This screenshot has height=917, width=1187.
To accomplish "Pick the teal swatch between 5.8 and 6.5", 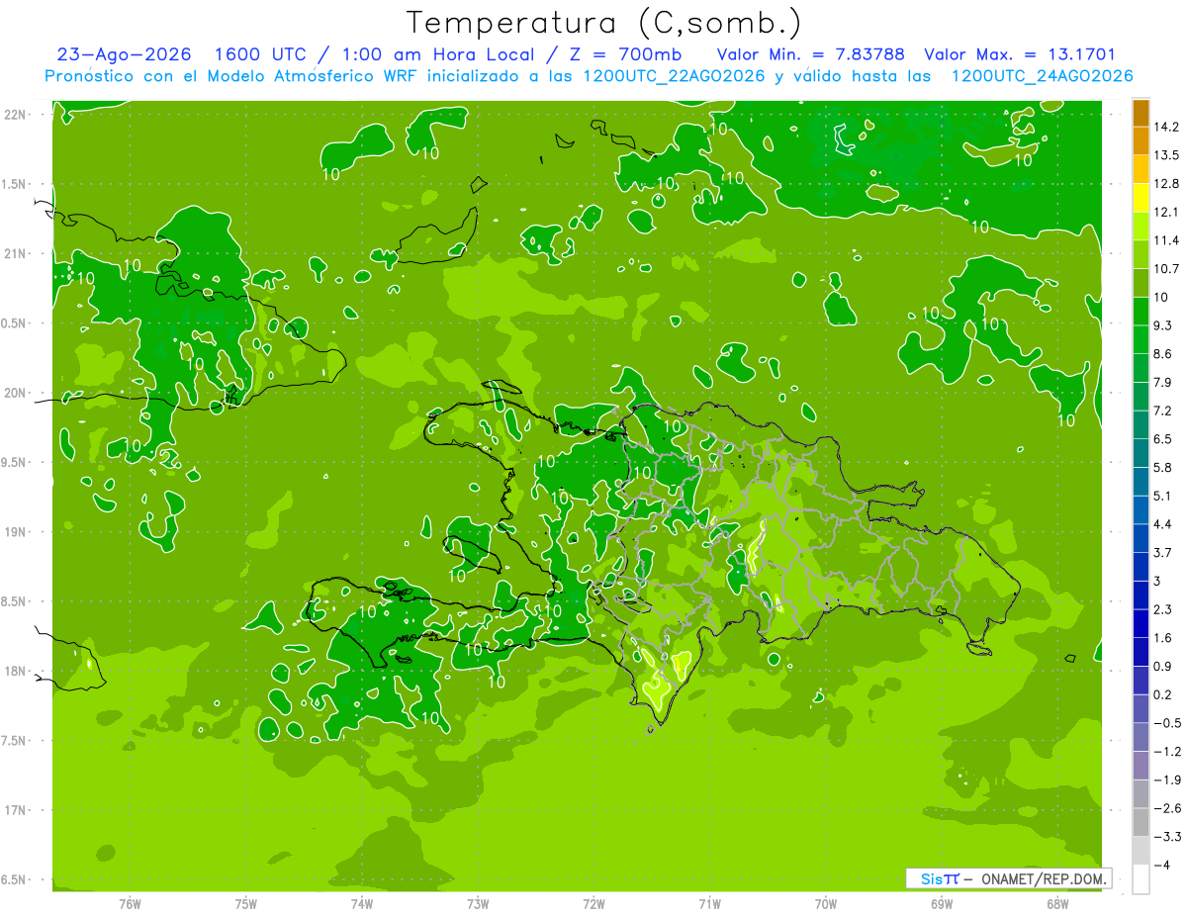I will tap(1141, 453).
